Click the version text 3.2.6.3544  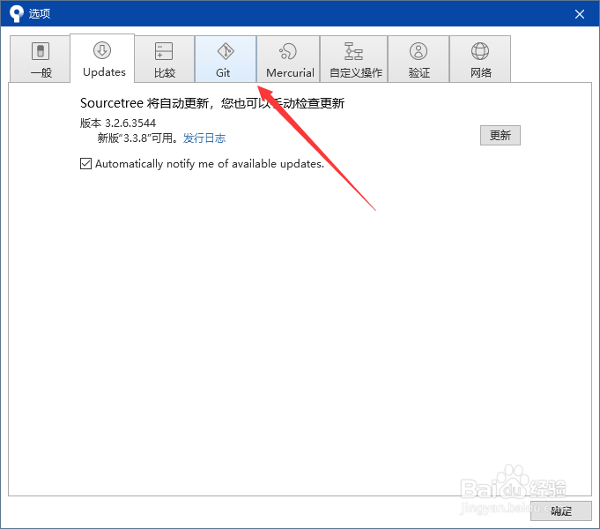click(x=130, y=123)
